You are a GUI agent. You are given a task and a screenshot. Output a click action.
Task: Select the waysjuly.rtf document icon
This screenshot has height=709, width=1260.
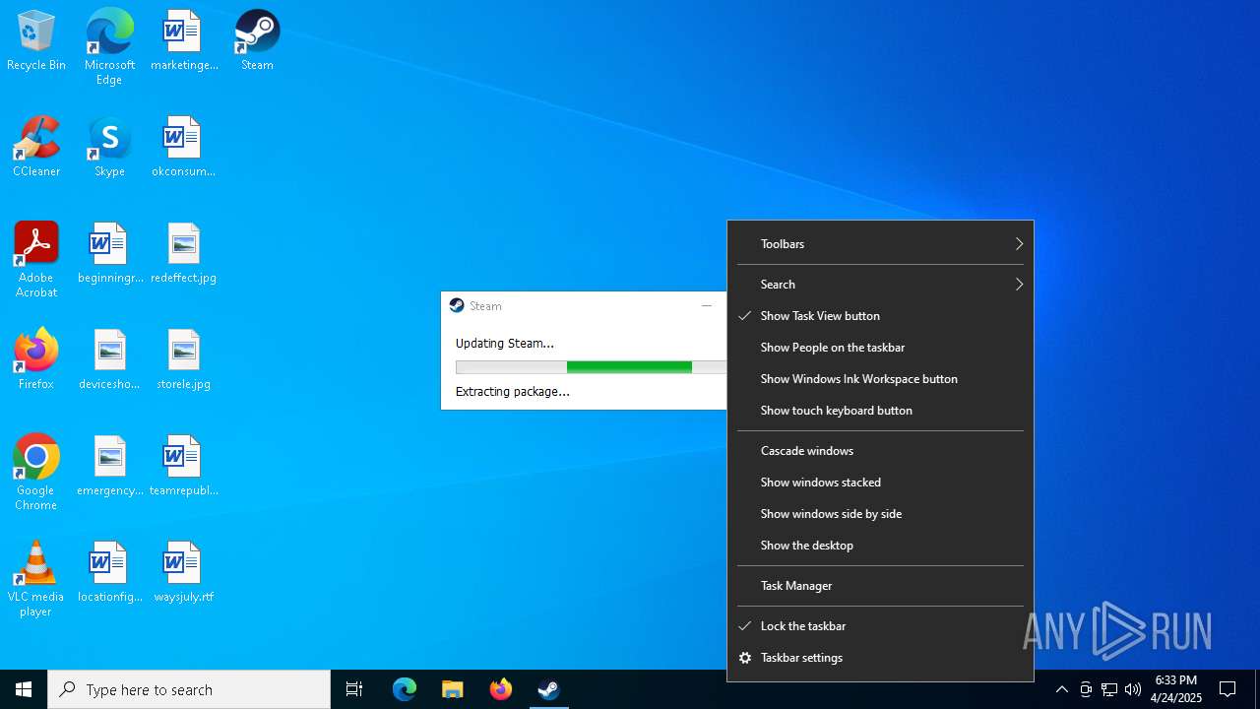point(184,573)
